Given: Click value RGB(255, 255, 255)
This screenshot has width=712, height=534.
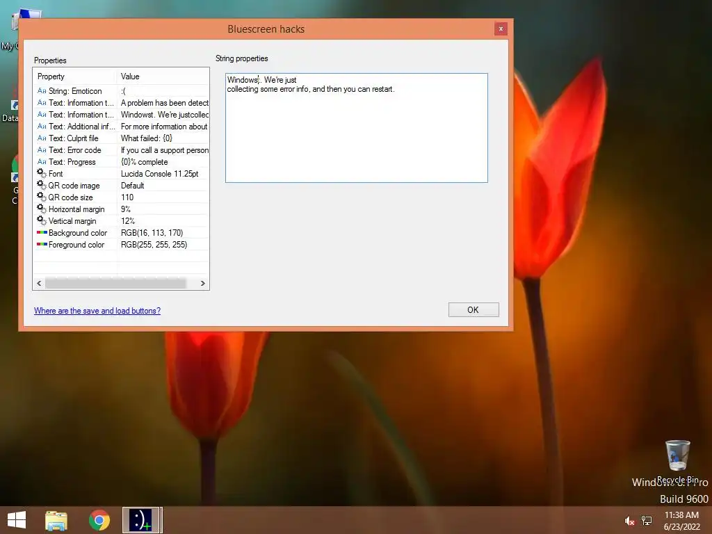Looking at the screenshot, I should pyautogui.click(x=154, y=244).
